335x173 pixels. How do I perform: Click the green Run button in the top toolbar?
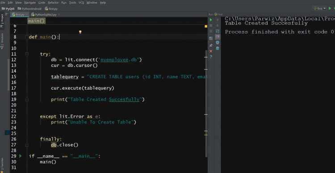click(x=330, y=8)
